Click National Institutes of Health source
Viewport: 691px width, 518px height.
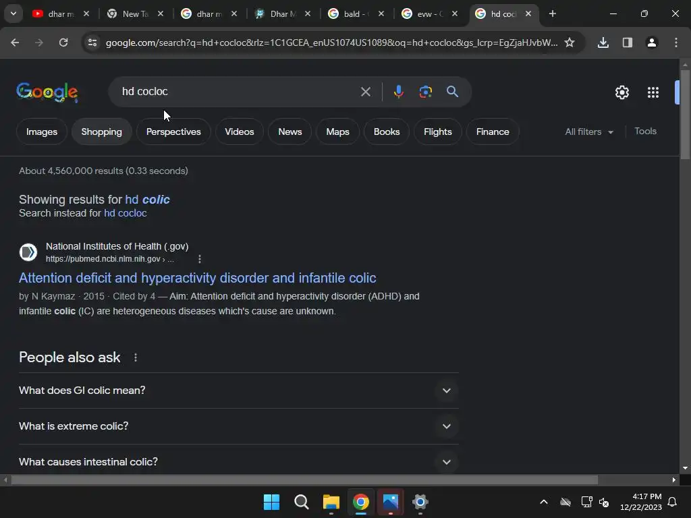pyautogui.click(x=117, y=246)
